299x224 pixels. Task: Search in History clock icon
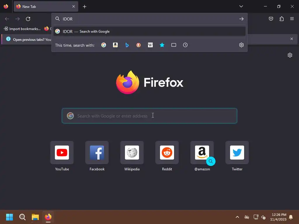[x=185, y=45]
